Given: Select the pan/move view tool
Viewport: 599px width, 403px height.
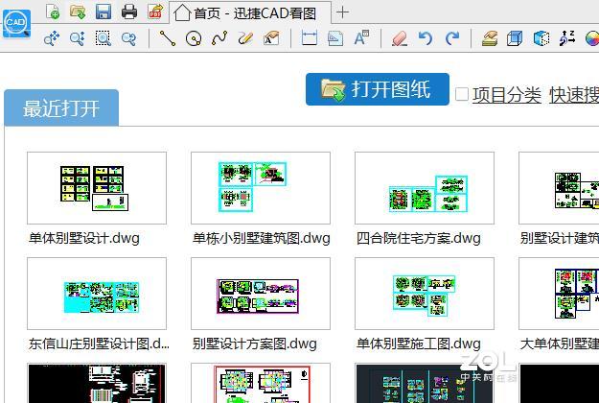Looking at the screenshot, I should (x=52, y=38).
